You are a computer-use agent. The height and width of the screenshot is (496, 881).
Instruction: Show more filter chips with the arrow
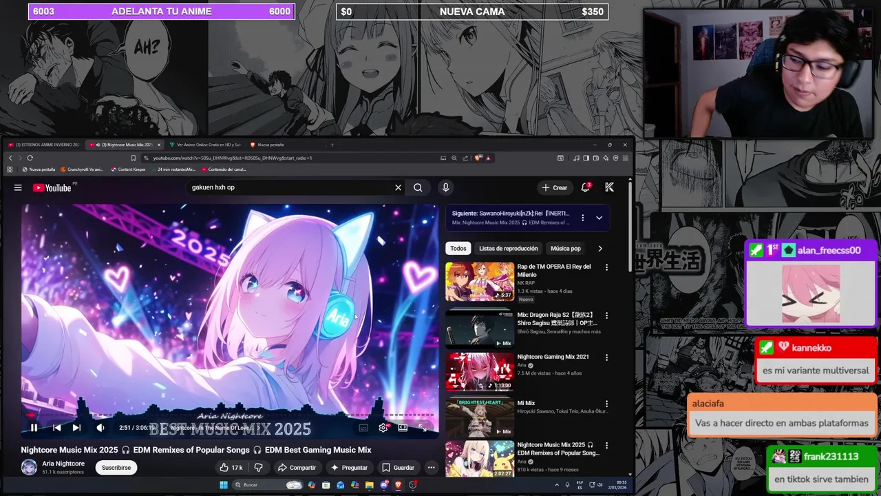599,249
